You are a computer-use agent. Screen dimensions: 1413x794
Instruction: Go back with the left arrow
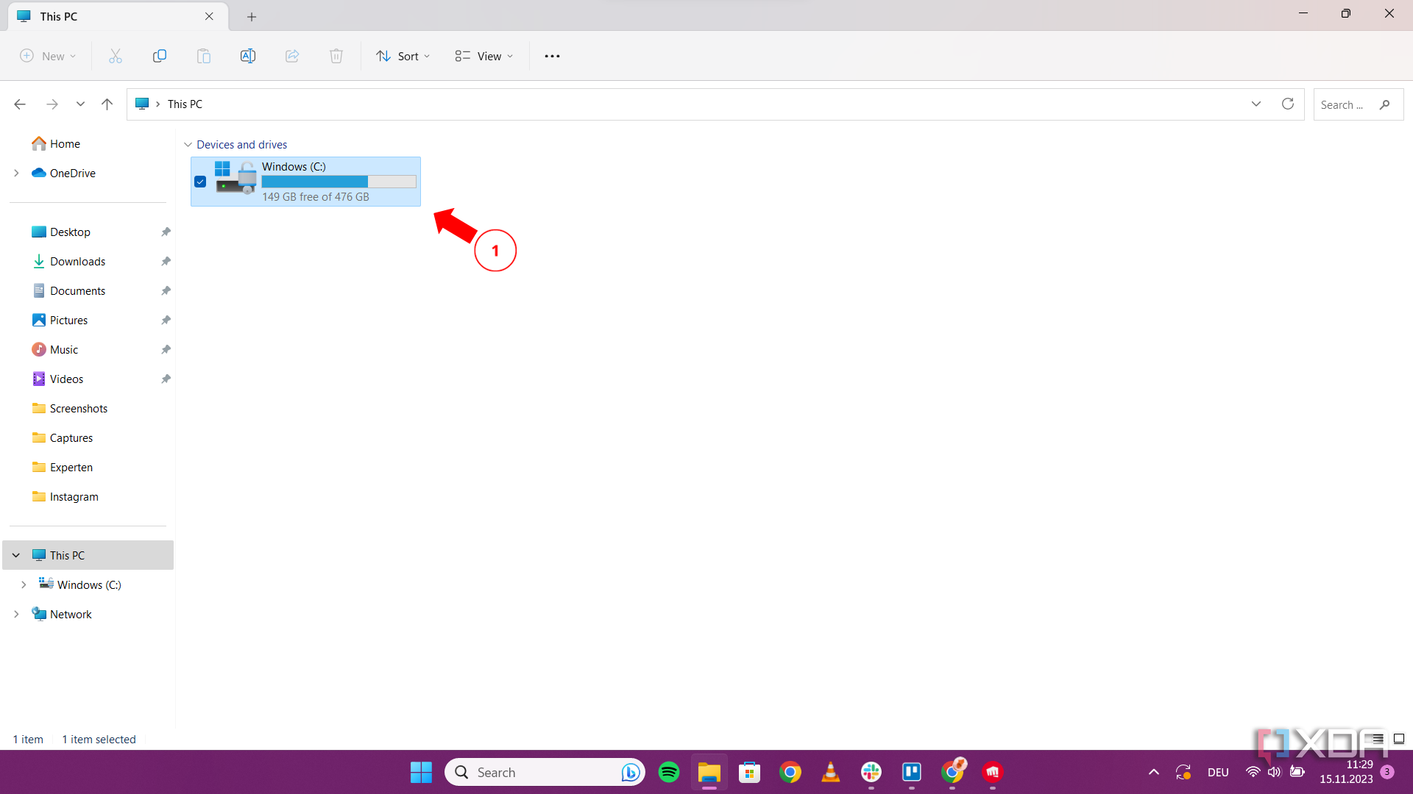20,104
